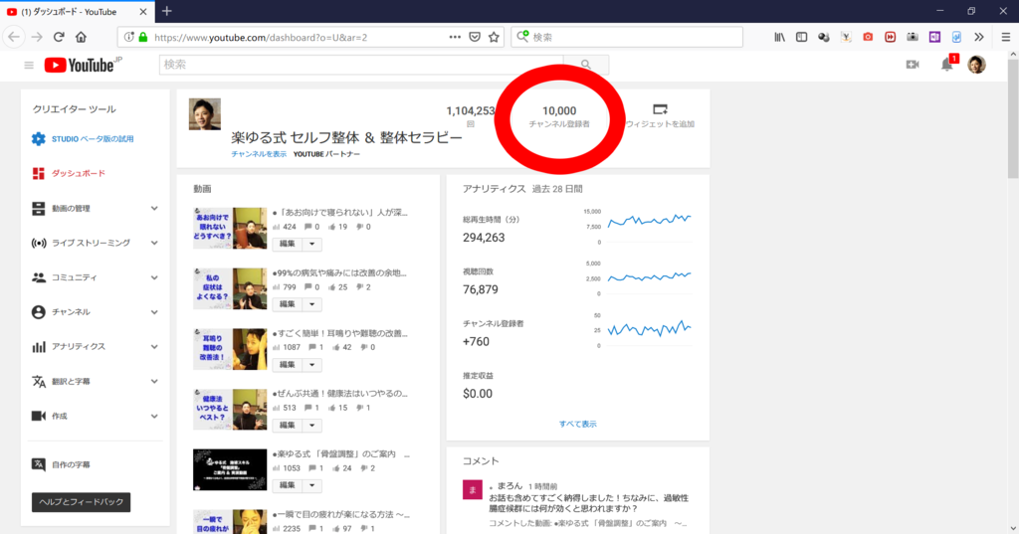Open STUDIO ベータ版の試用

click(x=93, y=139)
